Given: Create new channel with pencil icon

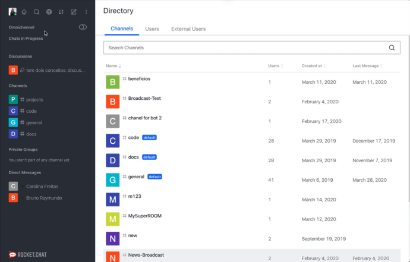Looking at the screenshot, I should [x=74, y=12].
